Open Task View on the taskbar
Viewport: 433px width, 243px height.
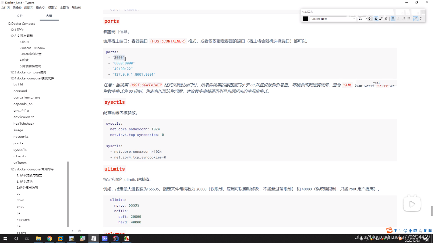click(x=27, y=239)
